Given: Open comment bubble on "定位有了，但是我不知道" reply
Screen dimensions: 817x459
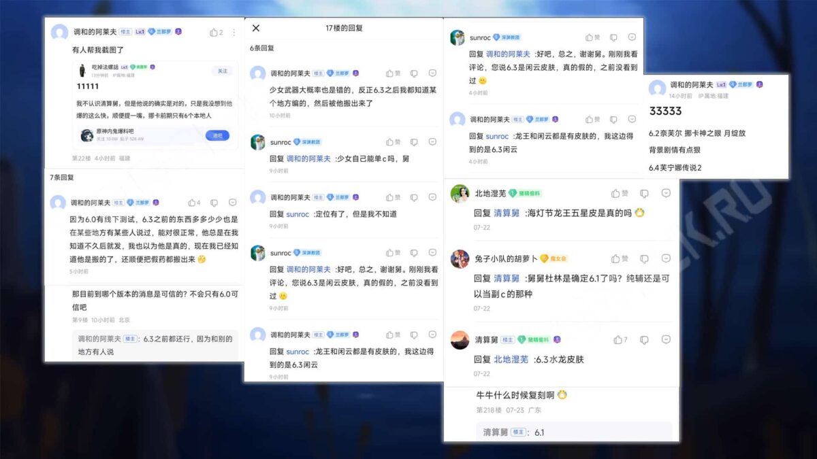Looking at the screenshot, I should 432,197.
